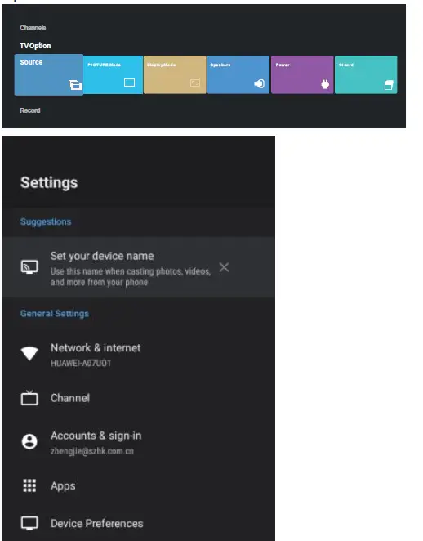Viewport: 423px width, 541px height.
Task: Open Set your device name suggestion
Action: pos(138,267)
